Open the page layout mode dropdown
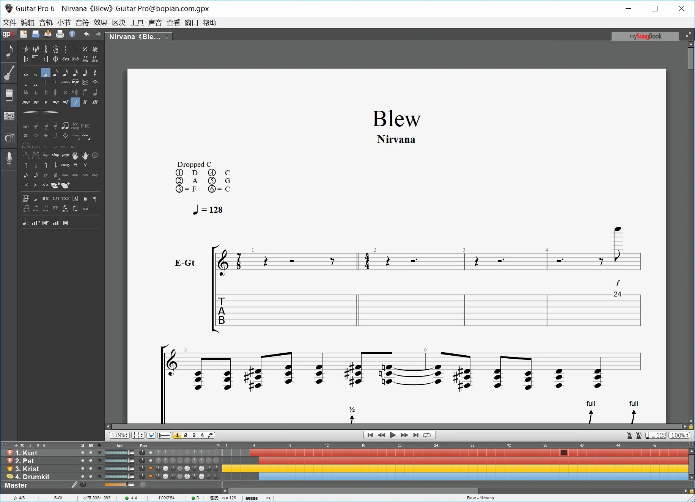This screenshot has width=695, height=502. click(x=138, y=435)
